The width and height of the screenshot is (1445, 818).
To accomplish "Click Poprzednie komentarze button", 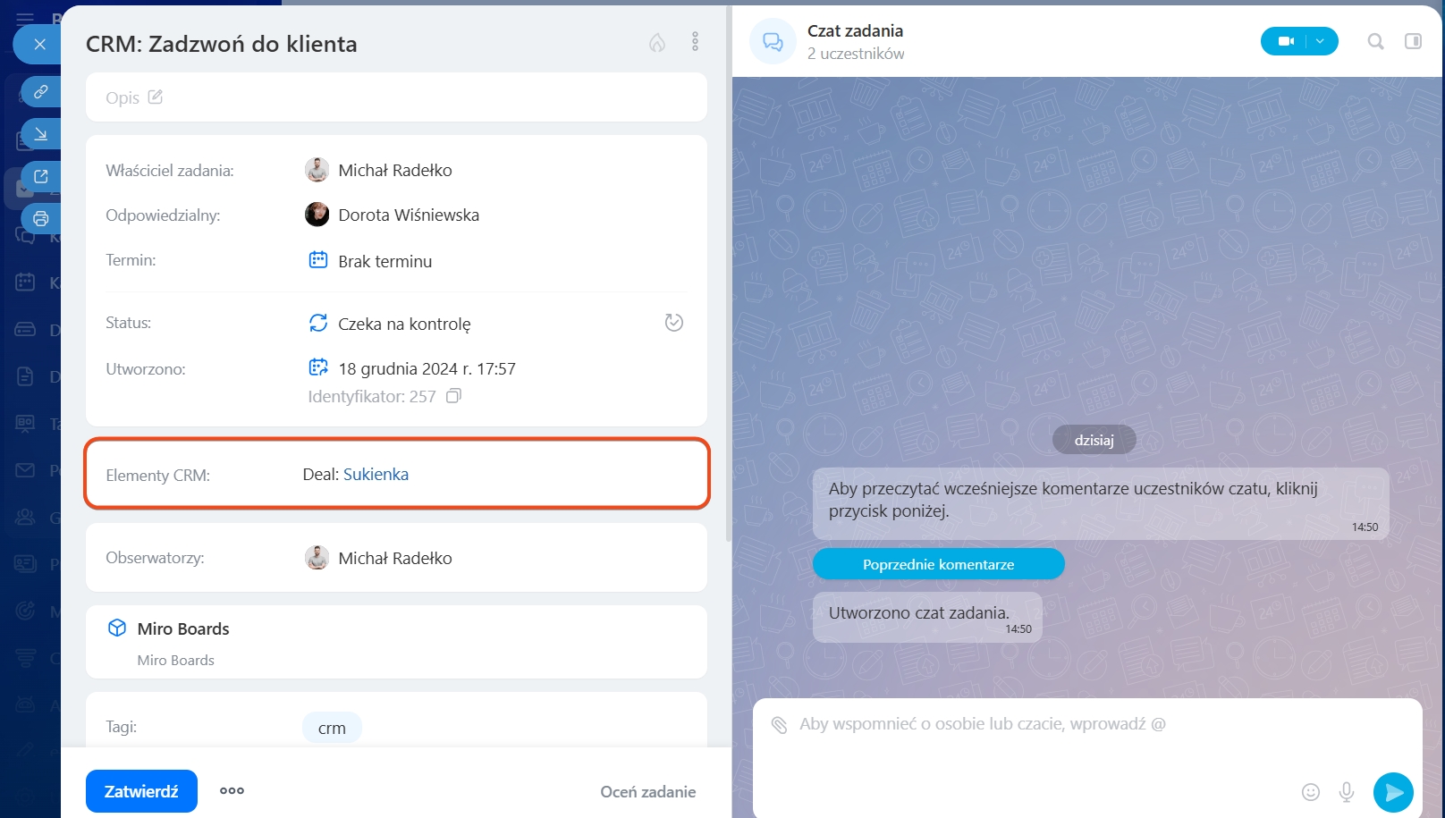I will (x=938, y=564).
